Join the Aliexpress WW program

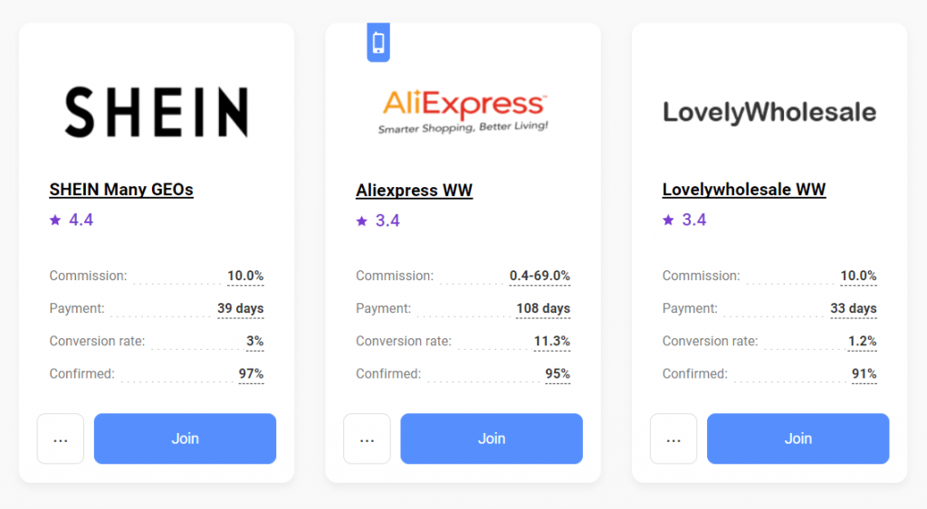[x=492, y=438]
